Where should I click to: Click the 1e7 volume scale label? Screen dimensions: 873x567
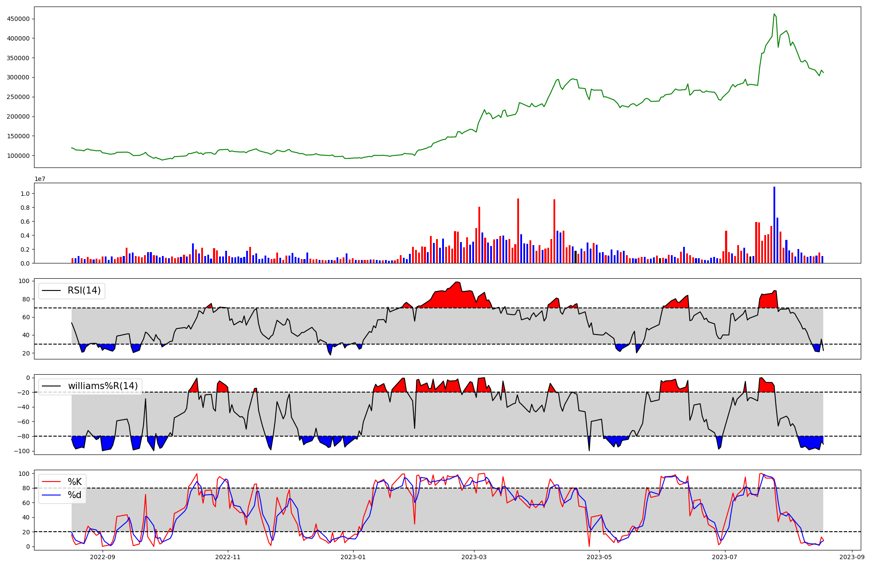40,179
